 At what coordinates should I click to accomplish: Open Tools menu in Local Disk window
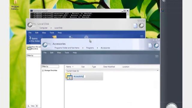point(52,33)
